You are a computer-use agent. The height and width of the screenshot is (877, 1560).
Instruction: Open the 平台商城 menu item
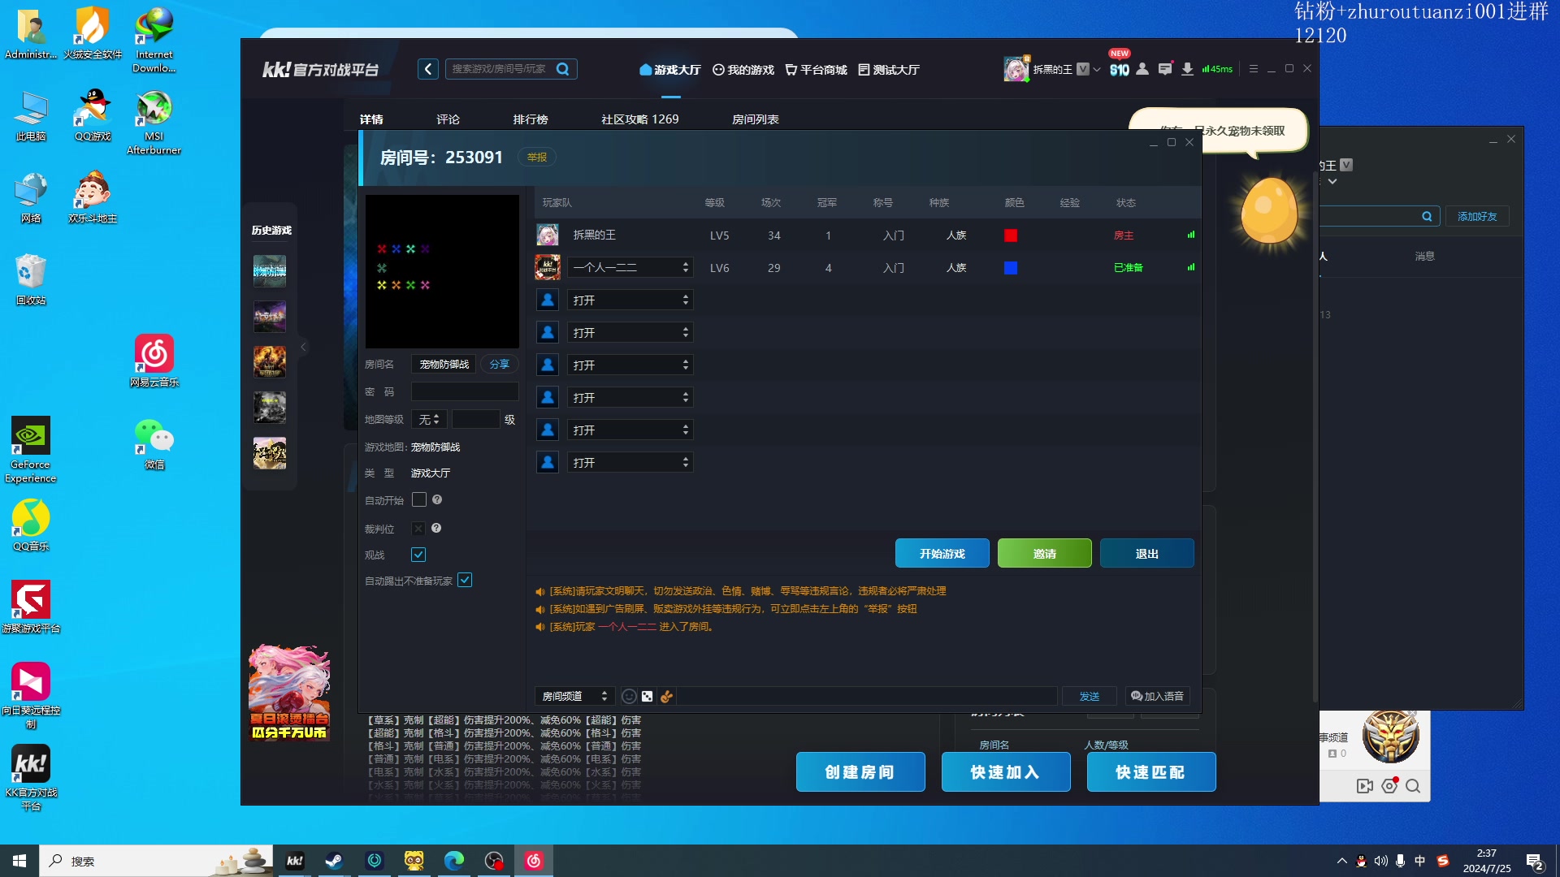coord(816,70)
